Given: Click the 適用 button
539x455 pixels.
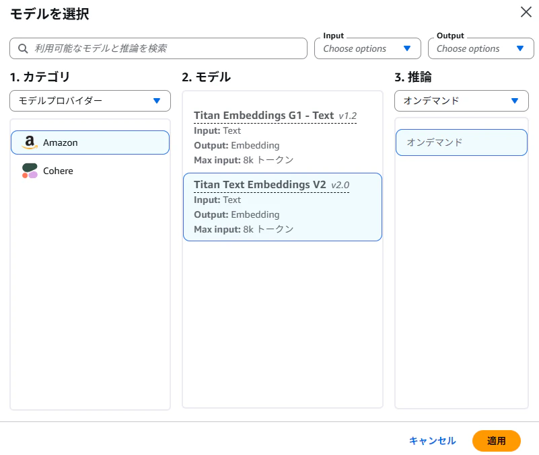Looking at the screenshot, I should coord(497,441).
